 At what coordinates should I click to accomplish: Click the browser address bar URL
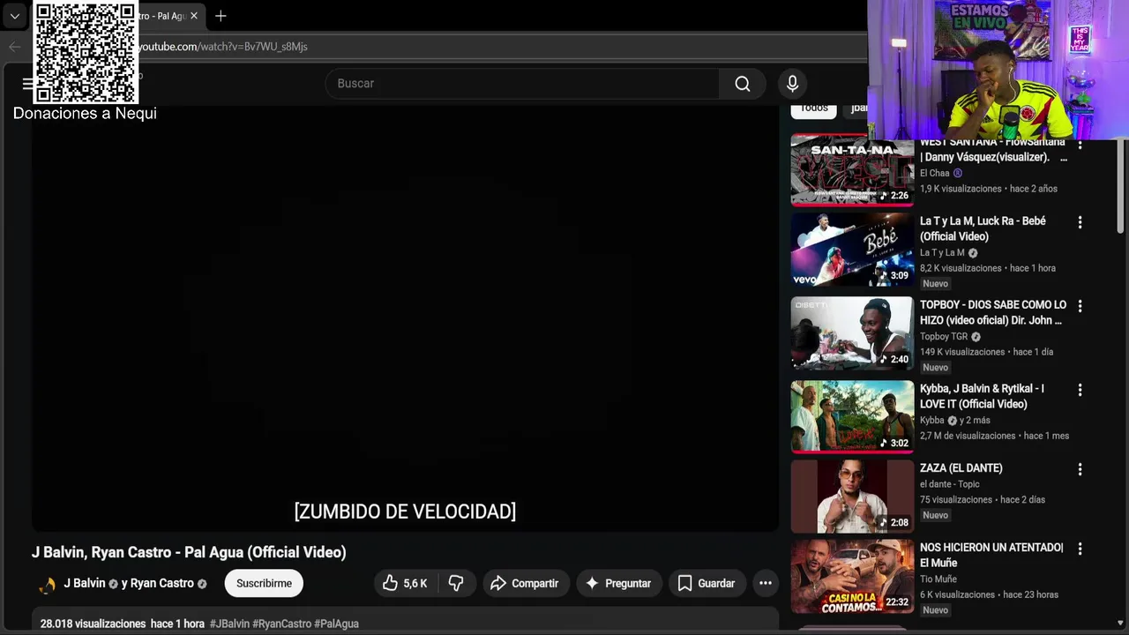222,46
